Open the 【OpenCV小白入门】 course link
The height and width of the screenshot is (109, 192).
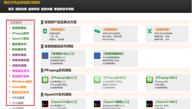tap(64, 102)
